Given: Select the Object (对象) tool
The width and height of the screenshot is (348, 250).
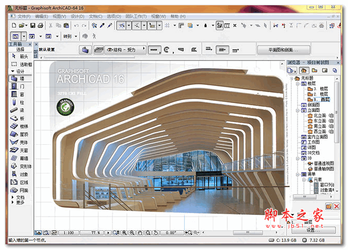Looking at the screenshot, I should 20,174.
